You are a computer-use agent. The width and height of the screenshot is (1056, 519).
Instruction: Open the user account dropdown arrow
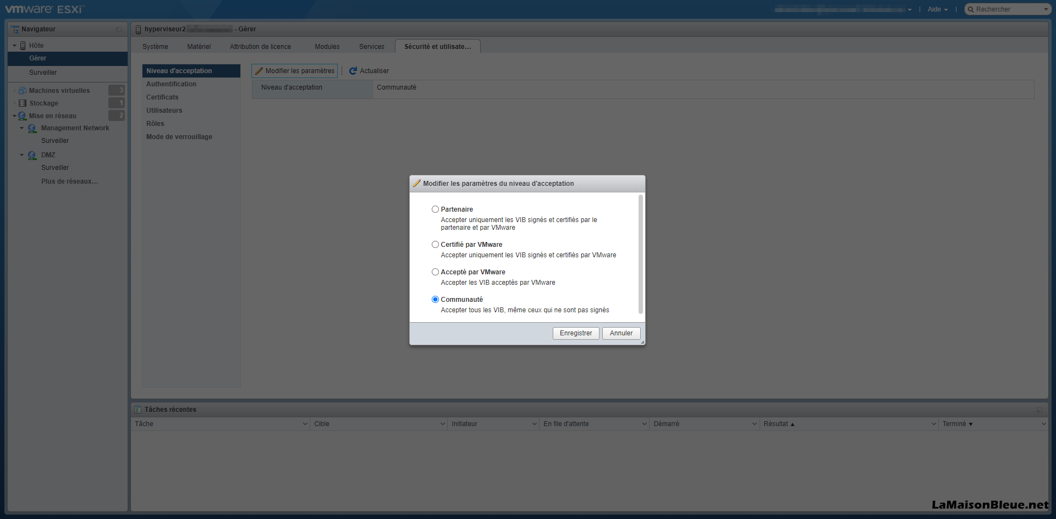click(x=910, y=10)
